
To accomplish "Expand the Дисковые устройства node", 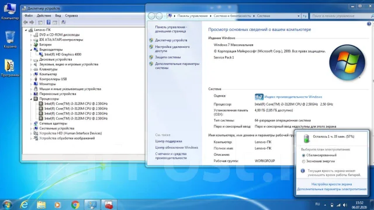I will tap(31, 60).
